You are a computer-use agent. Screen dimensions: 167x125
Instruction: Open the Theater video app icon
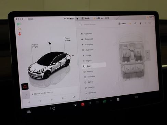[x=75, y=105]
